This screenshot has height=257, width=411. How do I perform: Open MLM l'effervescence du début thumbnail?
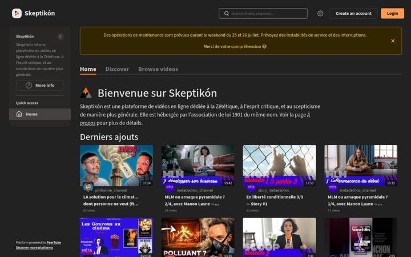tap(361, 166)
